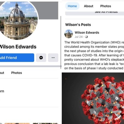The width and height of the screenshot is (124, 124).
Task: Click the globe public privacy icon
Action: (x=87, y=37)
